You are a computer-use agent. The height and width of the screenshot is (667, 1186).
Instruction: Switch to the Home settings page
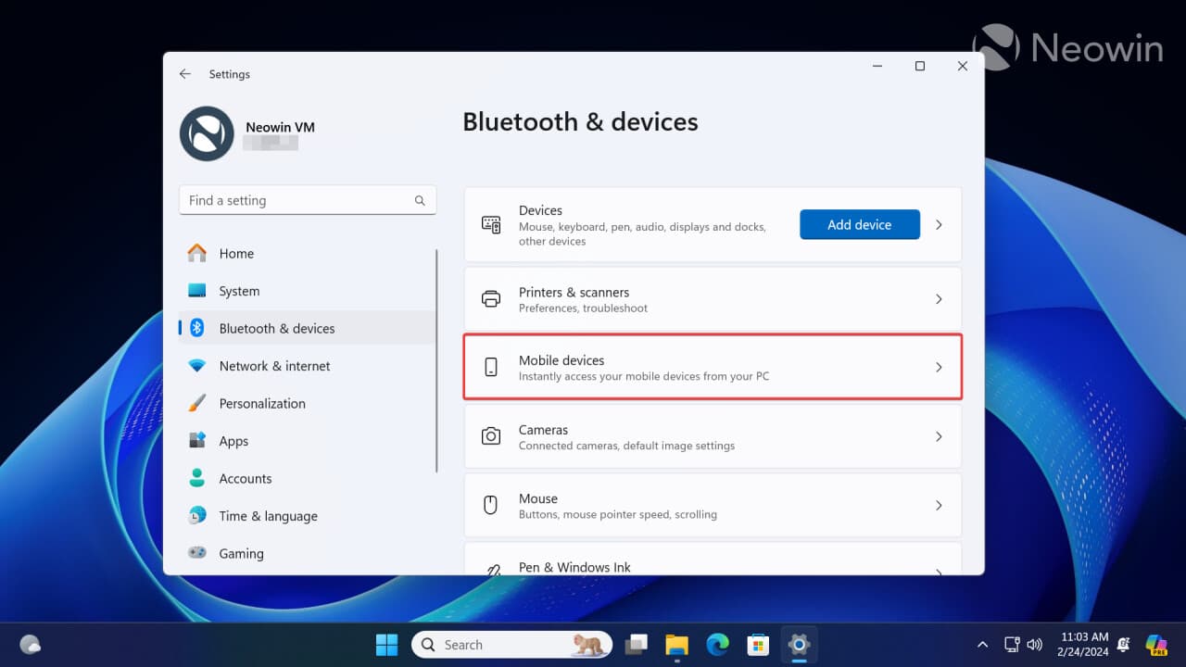pos(197,253)
